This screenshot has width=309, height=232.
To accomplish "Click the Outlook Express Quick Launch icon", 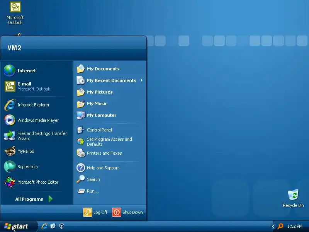I will [53, 226].
